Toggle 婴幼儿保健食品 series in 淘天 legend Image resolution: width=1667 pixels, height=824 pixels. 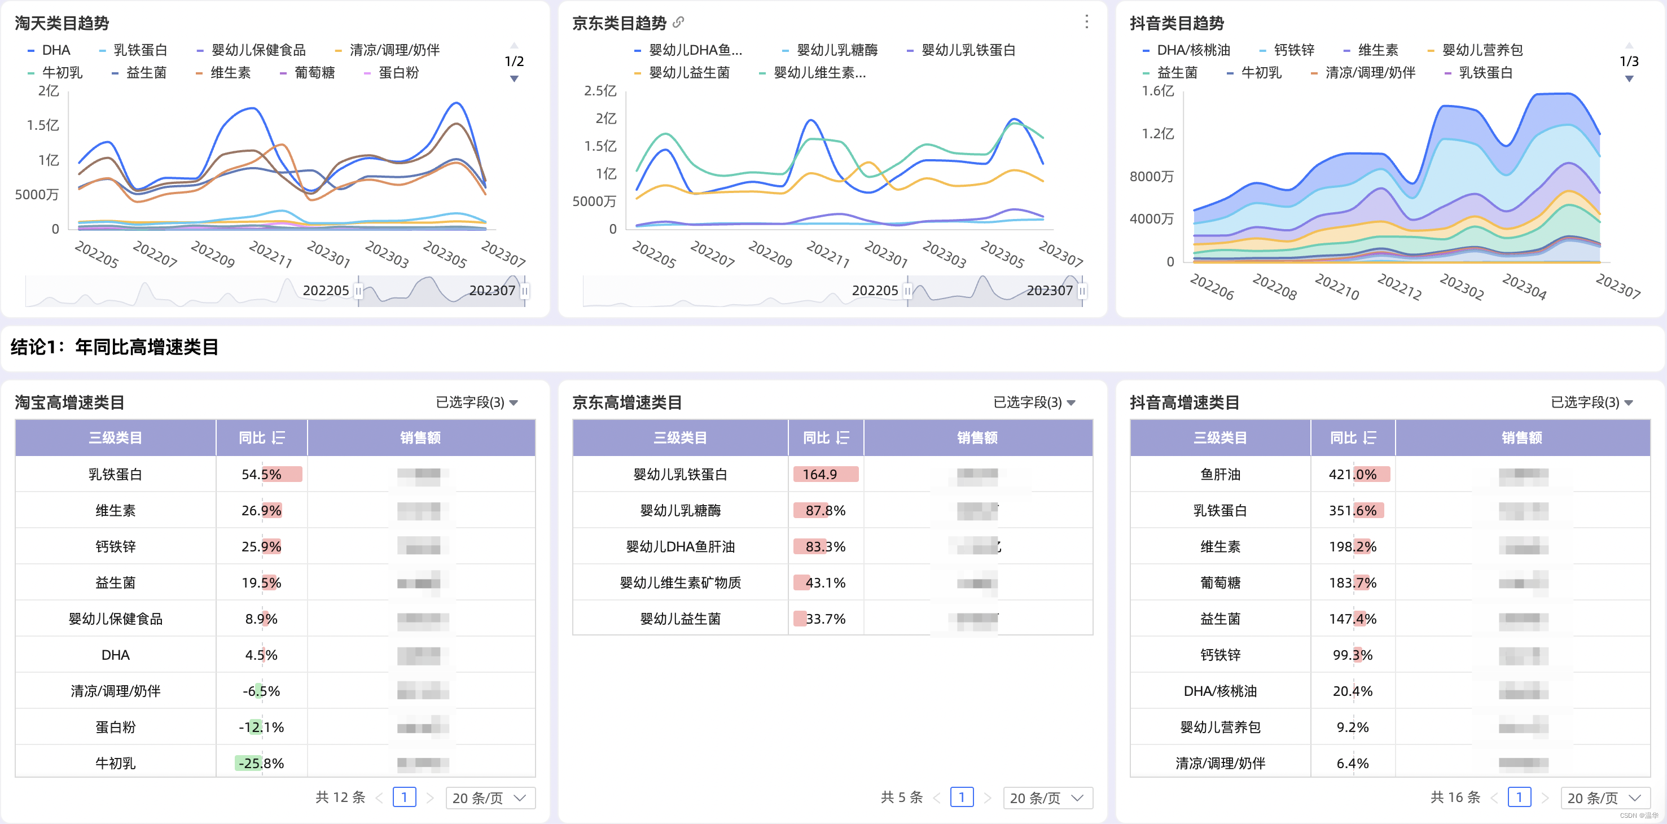(x=251, y=50)
